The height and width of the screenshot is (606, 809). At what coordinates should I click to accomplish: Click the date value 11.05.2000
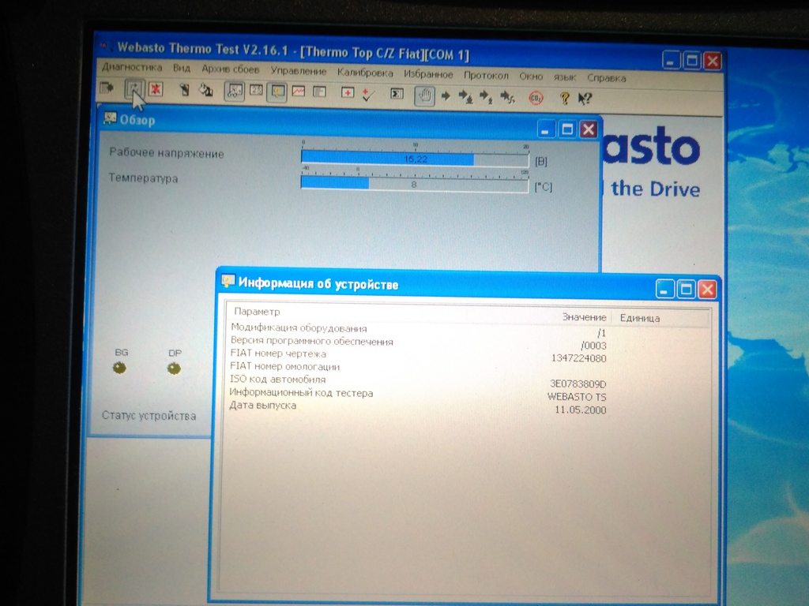click(x=581, y=410)
